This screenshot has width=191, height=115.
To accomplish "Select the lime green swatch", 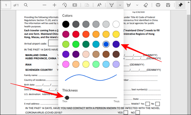I will coord(66,44).
